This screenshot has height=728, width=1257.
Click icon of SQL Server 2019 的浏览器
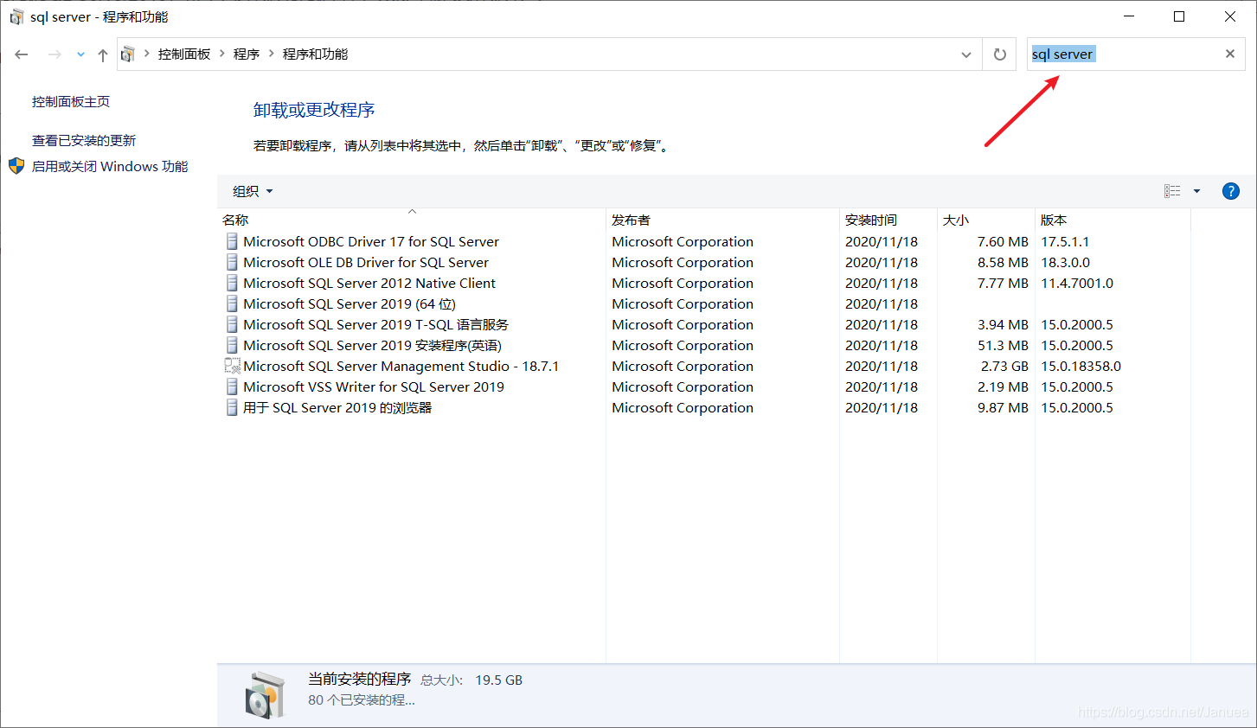(232, 407)
